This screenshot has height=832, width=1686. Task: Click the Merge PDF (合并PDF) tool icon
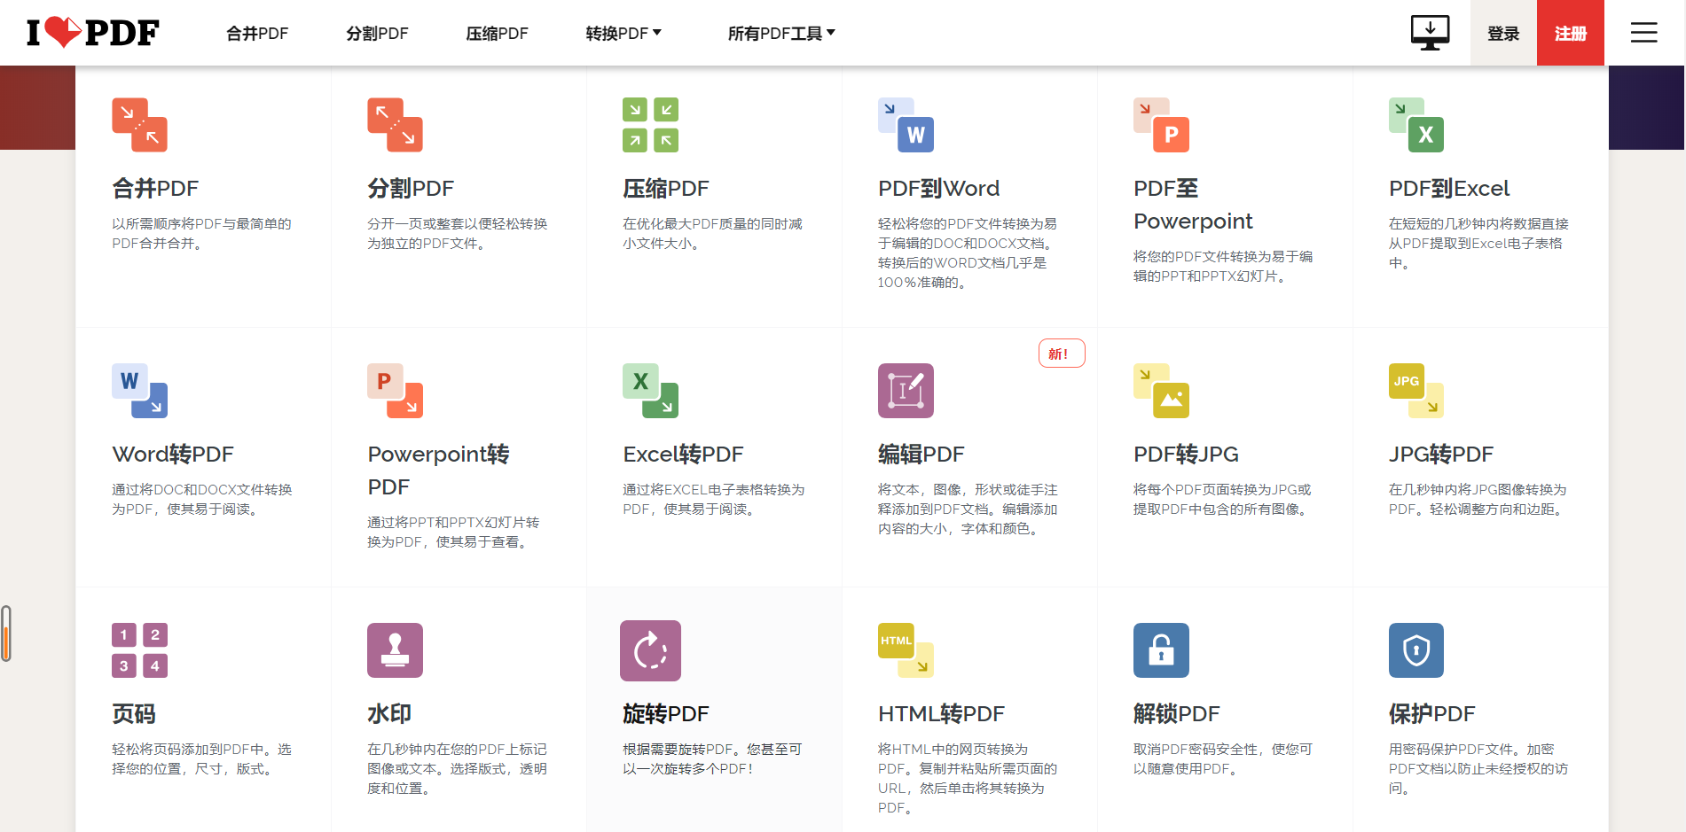[139, 125]
